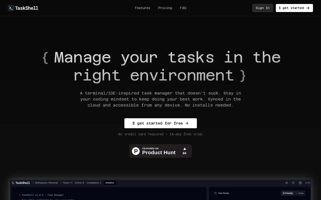Click 'Workspace: Personal' breadcrumb in preview
This screenshot has height=200, width=321.
coord(46,183)
